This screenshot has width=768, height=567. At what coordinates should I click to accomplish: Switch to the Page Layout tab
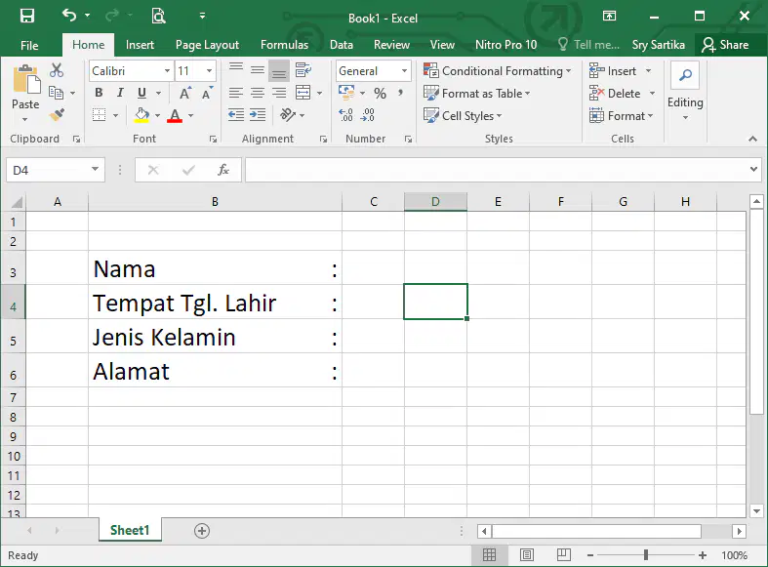click(x=207, y=45)
